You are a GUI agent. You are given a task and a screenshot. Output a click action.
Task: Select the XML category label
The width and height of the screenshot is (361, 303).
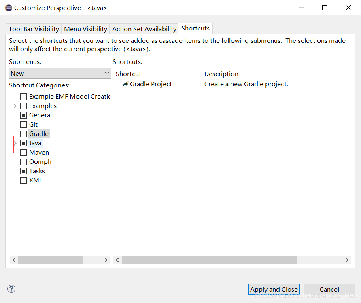tap(36, 180)
